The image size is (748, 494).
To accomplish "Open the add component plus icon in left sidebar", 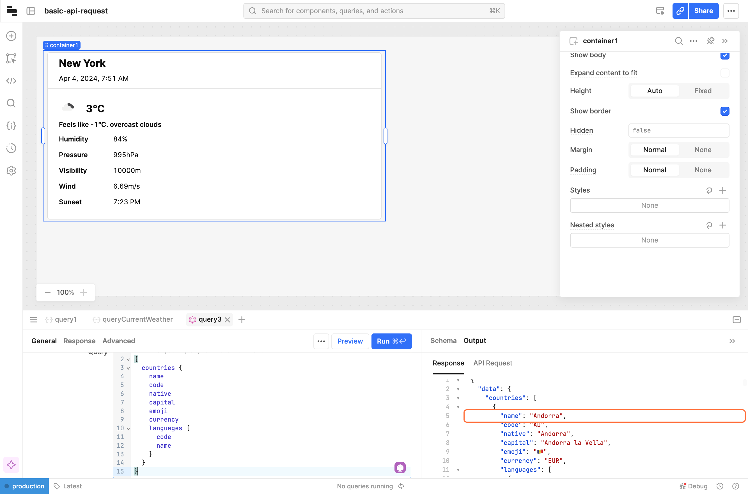I will click(11, 36).
